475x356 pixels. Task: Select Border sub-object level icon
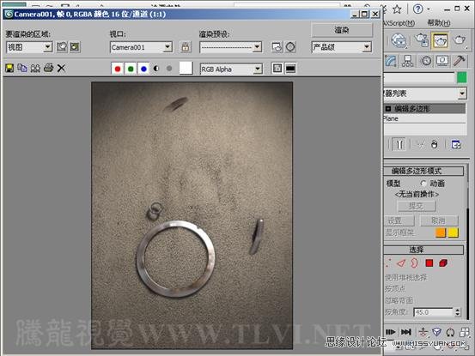(414, 262)
